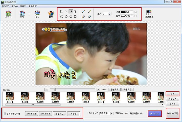
Task: Click the frame strip scroll left arrow
Action: (4, 105)
